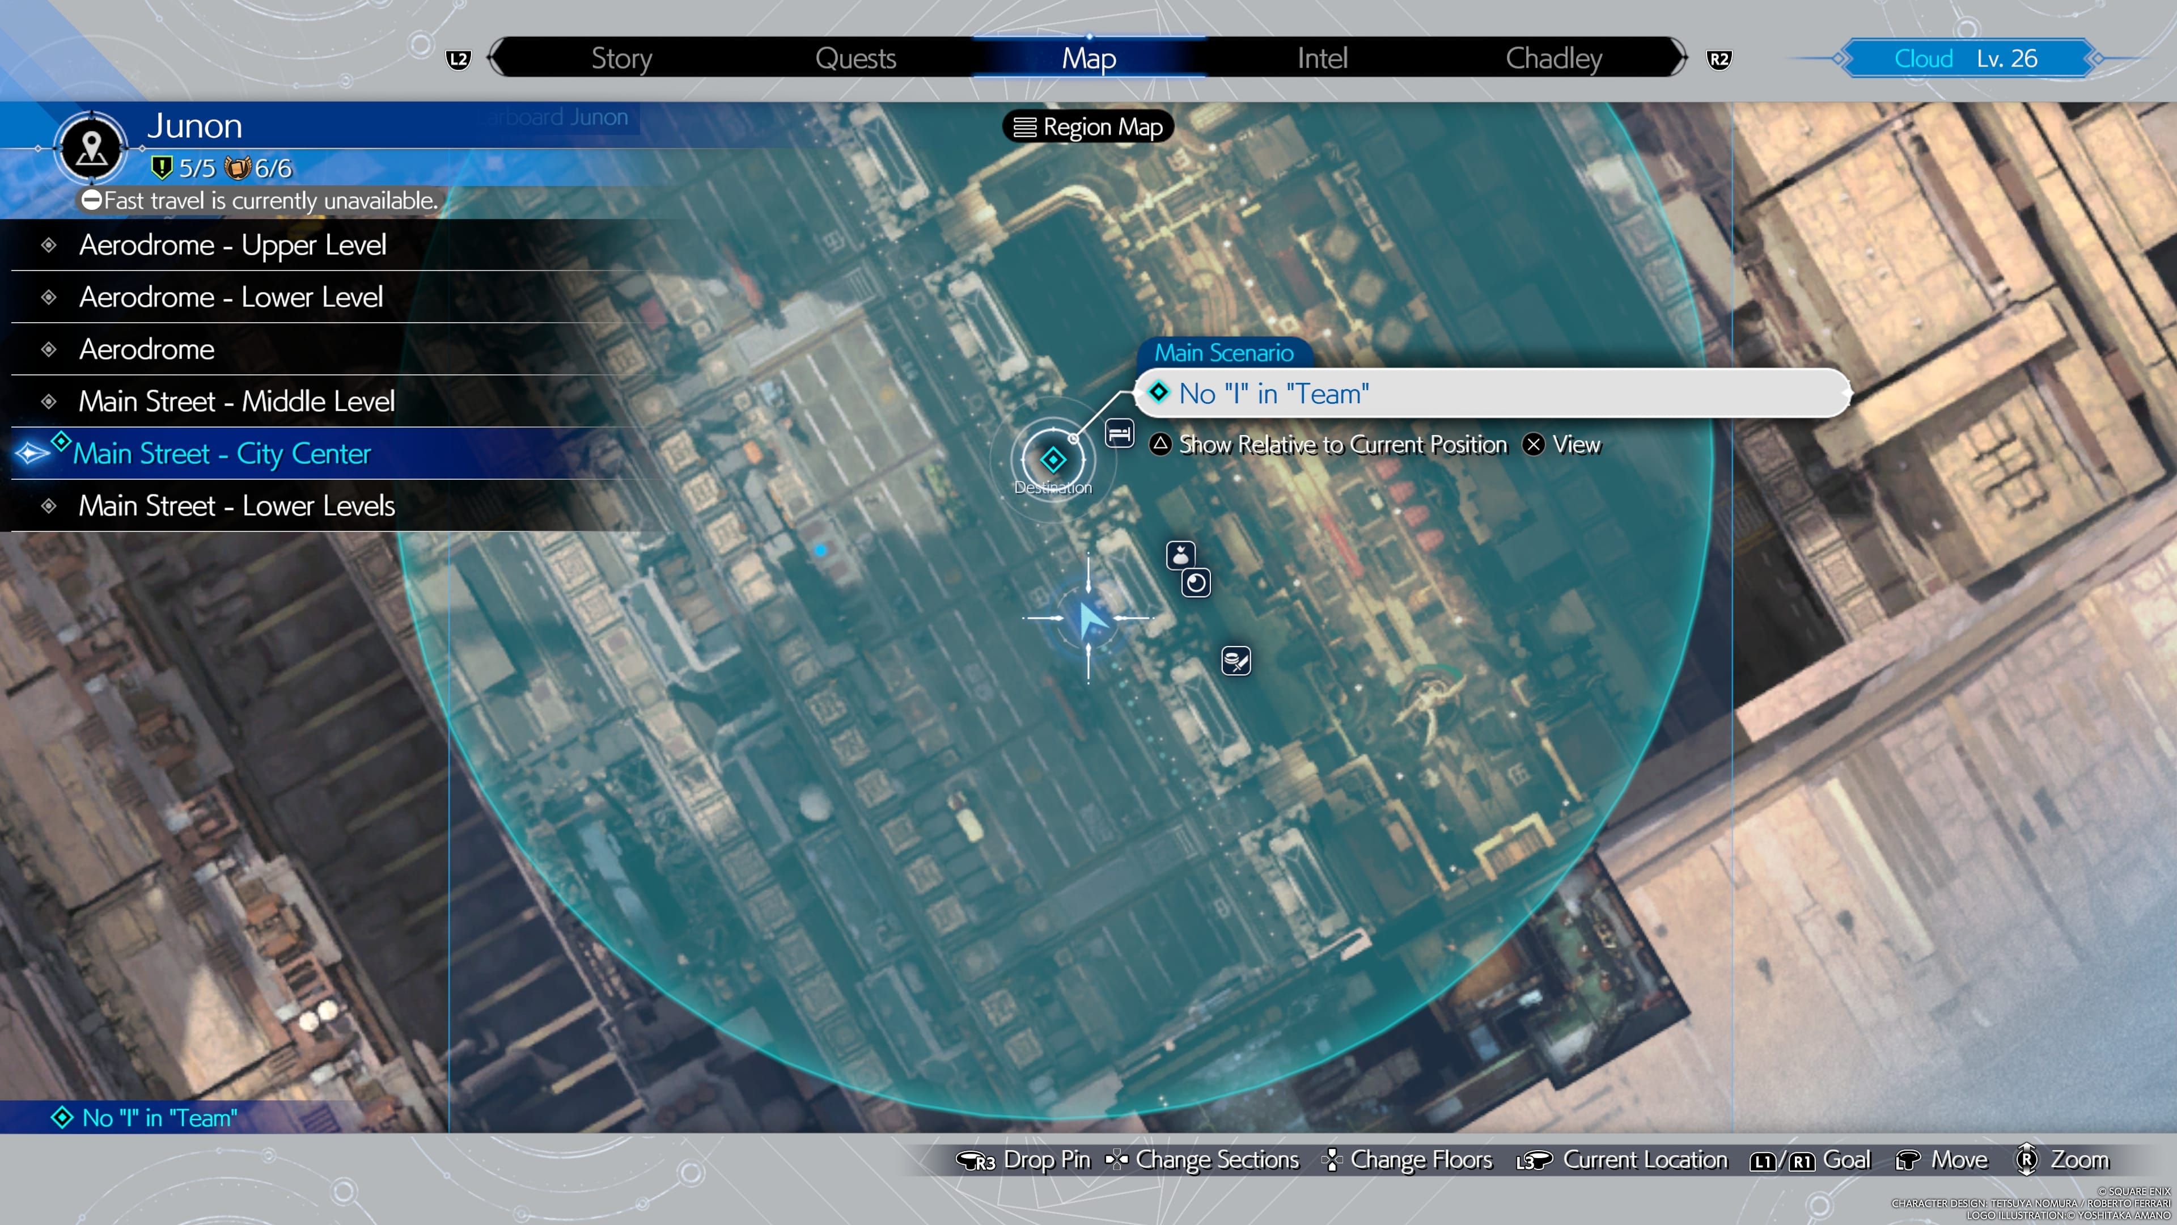Click the Junon location pin icon
This screenshot has height=1225, width=2177.
pyautogui.click(x=91, y=148)
